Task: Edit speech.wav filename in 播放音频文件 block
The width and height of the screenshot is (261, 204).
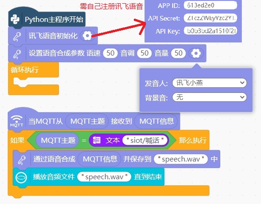Action: point(104,176)
